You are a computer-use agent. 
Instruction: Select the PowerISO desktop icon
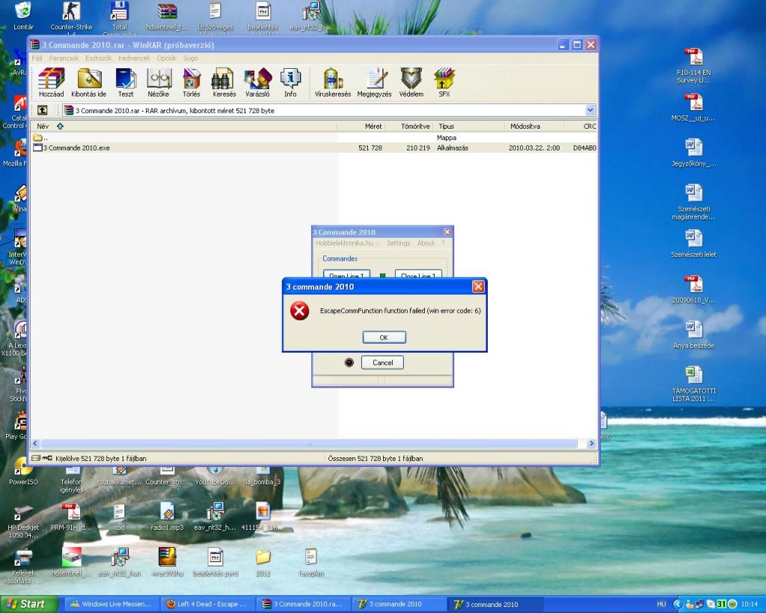coord(23,472)
